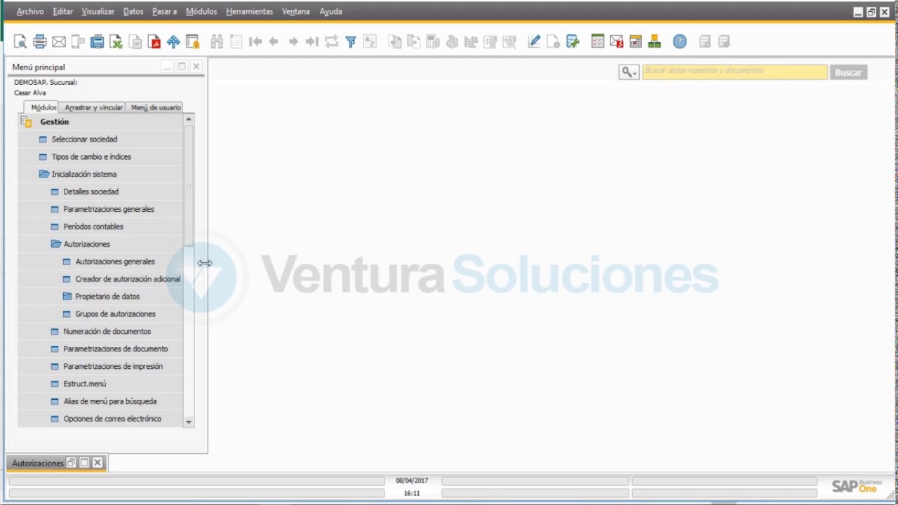Open Seleccionar sociedad

click(84, 140)
